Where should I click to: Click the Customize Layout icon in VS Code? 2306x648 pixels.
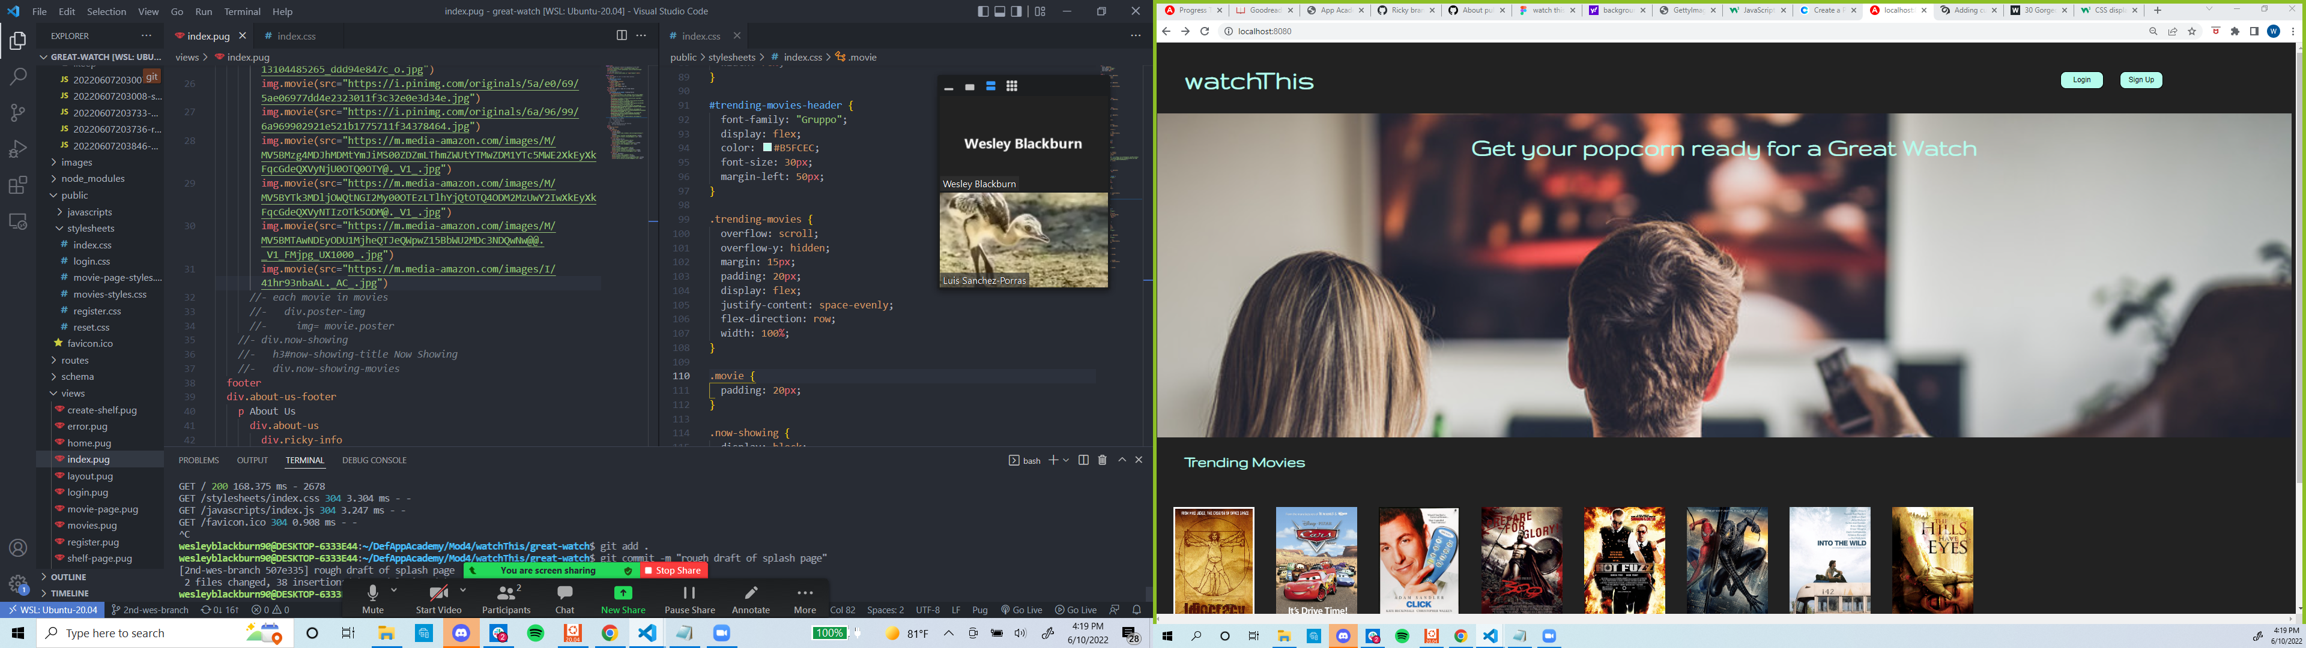pyautogui.click(x=1040, y=11)
